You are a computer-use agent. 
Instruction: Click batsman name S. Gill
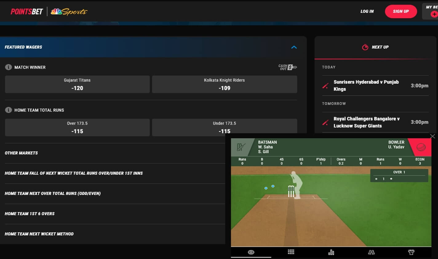[263, 152]
